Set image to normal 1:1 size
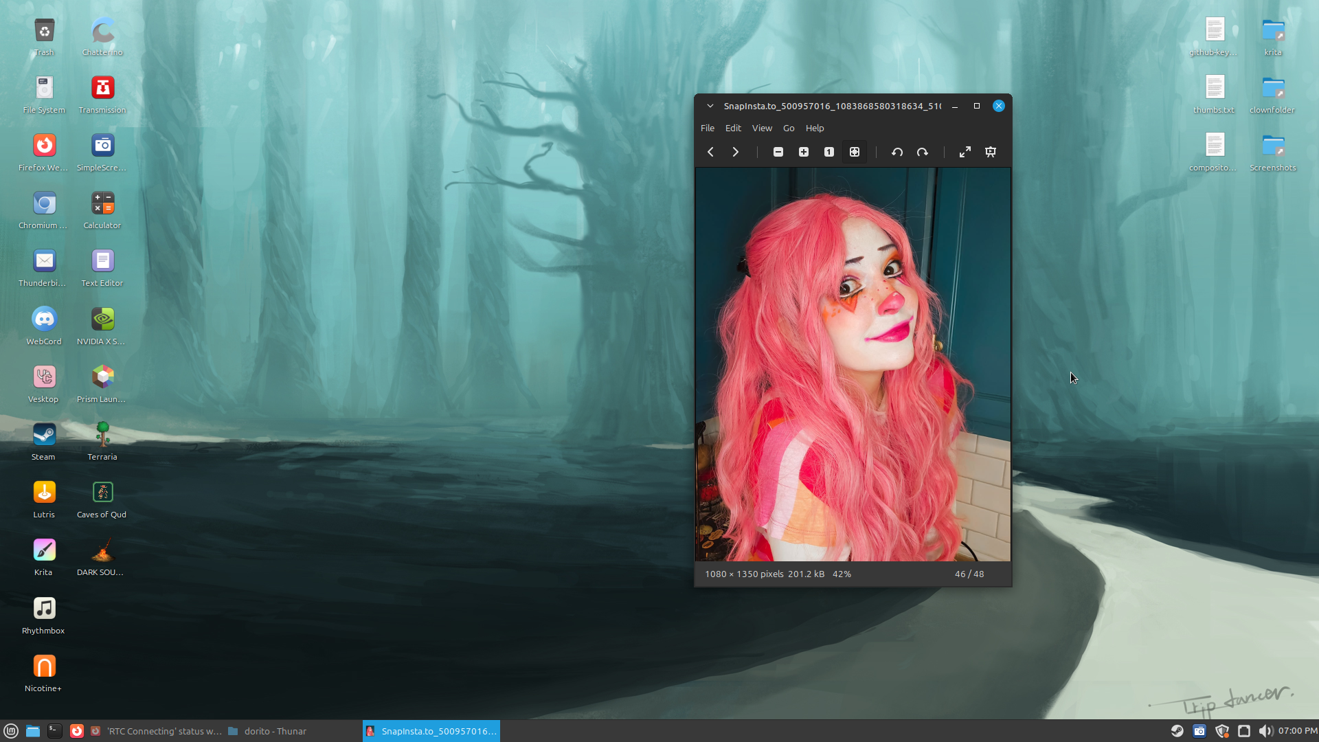1319x742 pixels. (829, 152)
